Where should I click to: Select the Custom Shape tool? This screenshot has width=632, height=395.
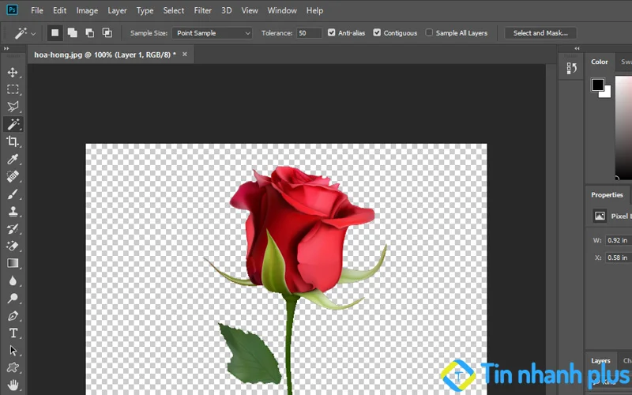tap(13, 367)
